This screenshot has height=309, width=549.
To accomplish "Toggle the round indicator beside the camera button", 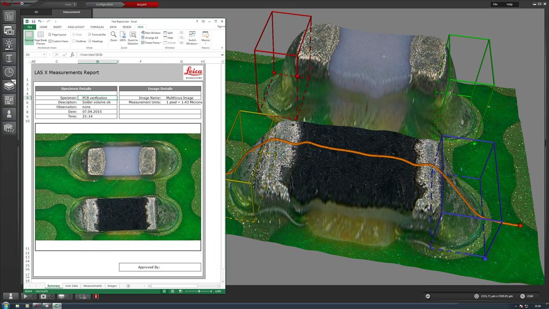I will click(x=52, y=296).
